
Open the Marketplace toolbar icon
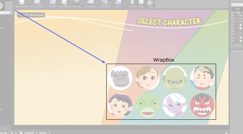click(64, 4)
